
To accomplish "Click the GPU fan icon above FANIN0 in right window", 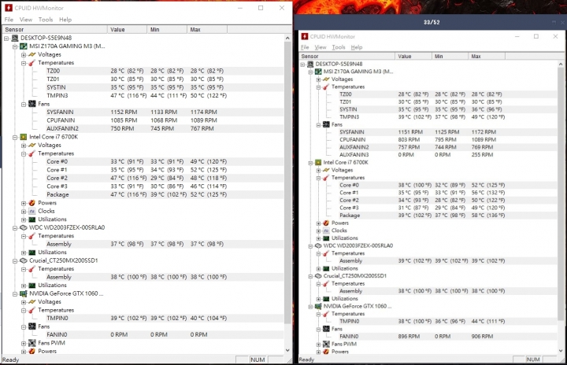I will point(326,330).
